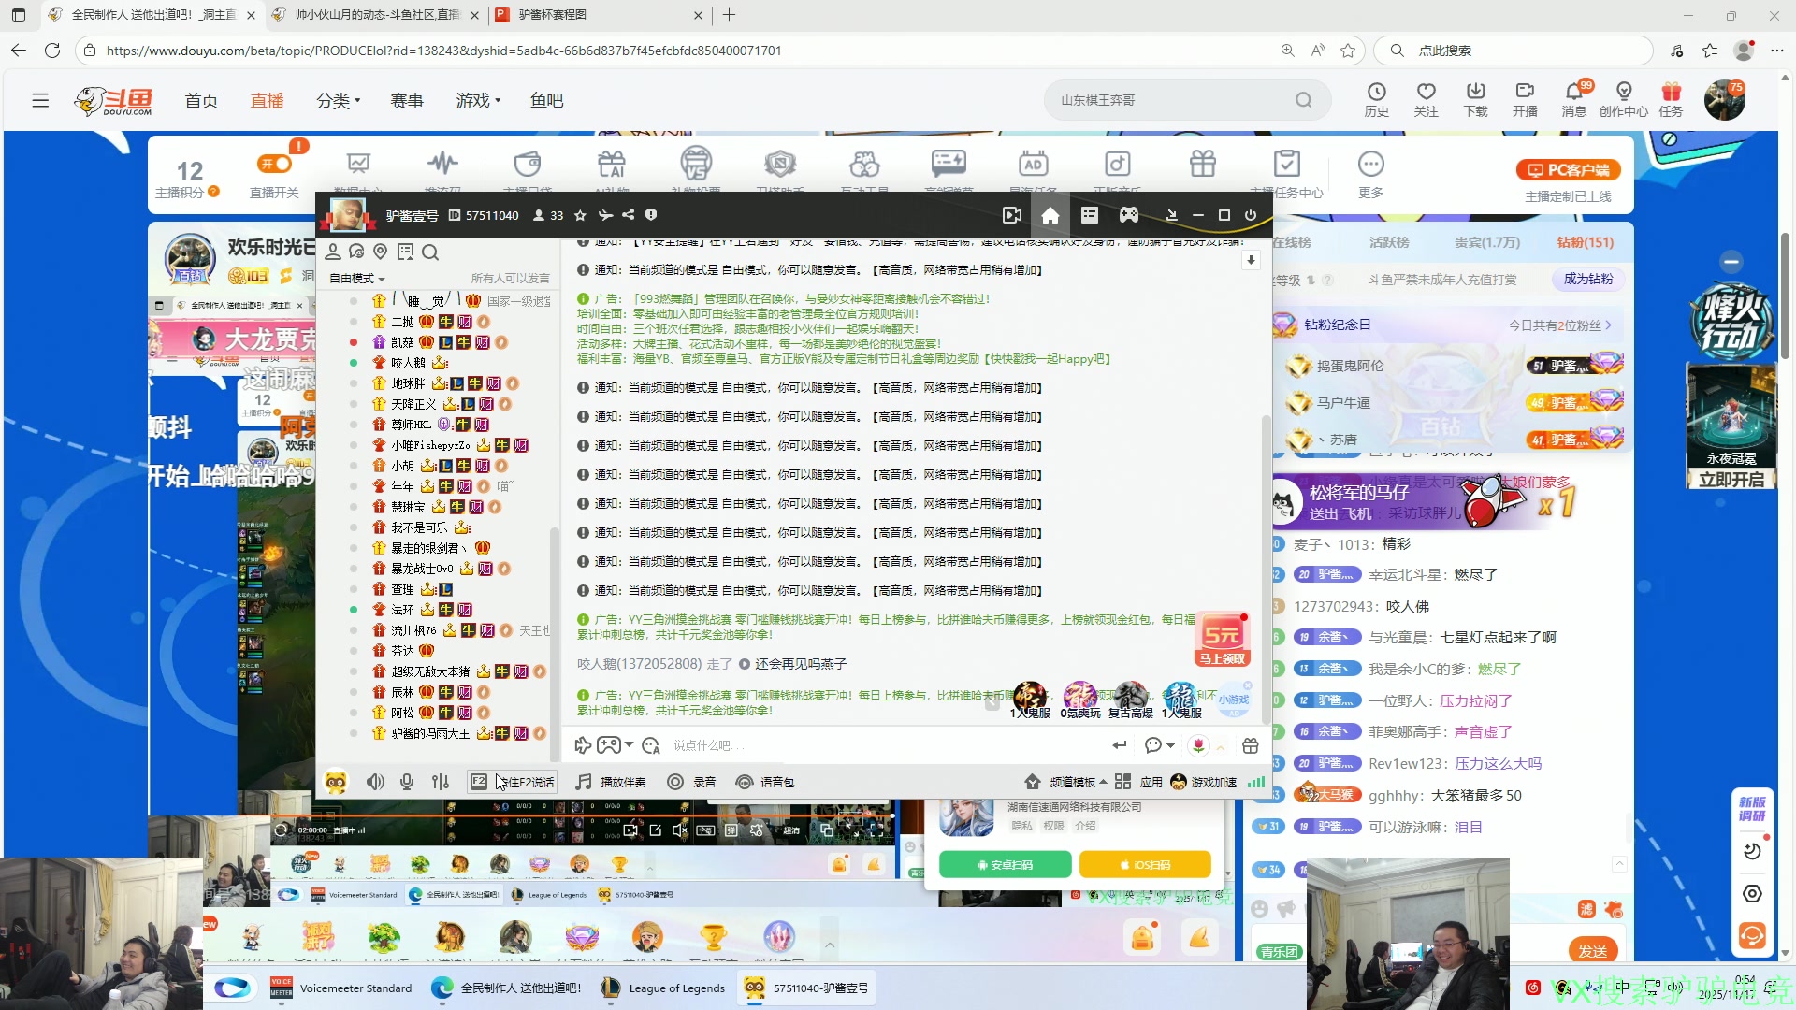Click the 录音 record button
The height and width of the screenshot is (1010, 1796).
692,782
